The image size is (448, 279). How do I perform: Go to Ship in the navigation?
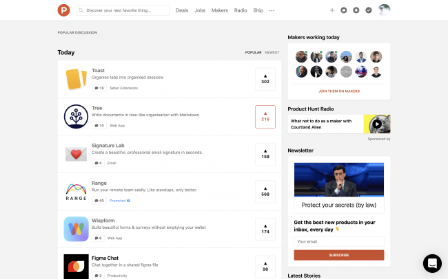point(258,10)
